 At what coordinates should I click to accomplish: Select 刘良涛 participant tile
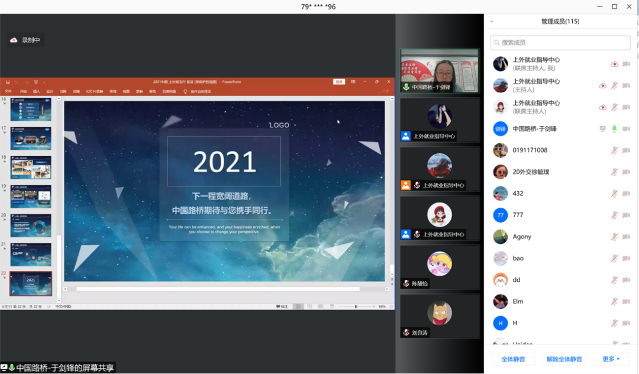(x=440, y=317)
